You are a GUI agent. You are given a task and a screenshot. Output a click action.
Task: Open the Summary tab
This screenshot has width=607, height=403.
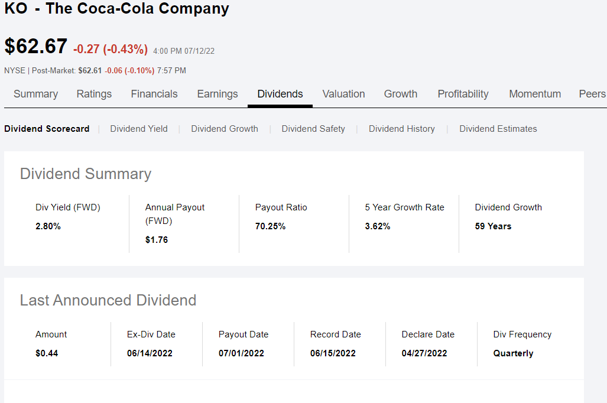(x=35, y=94)
